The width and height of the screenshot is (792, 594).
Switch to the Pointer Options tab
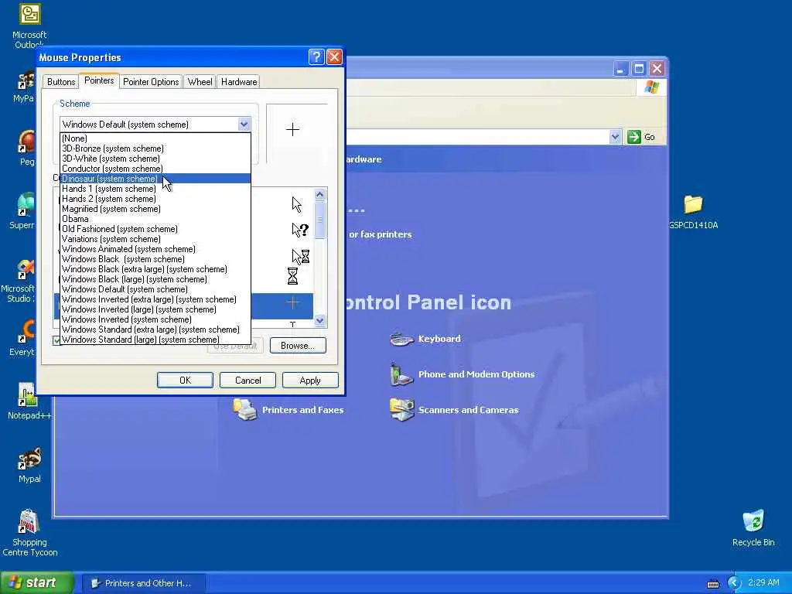(151, 82)
